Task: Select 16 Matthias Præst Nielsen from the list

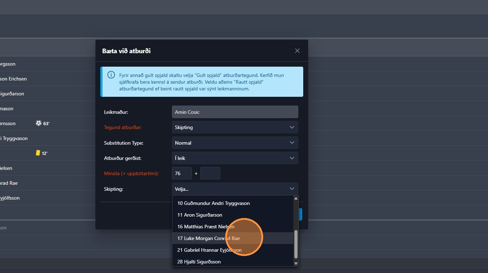Action: pyautogui.click(x=233, y=227)
